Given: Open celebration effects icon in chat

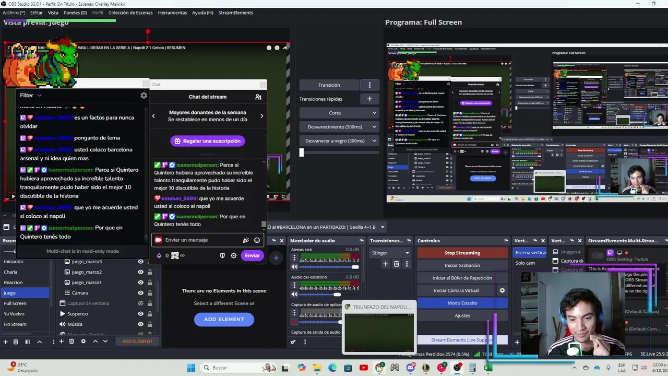Looking at the screenshot, I should pos(246,240).
